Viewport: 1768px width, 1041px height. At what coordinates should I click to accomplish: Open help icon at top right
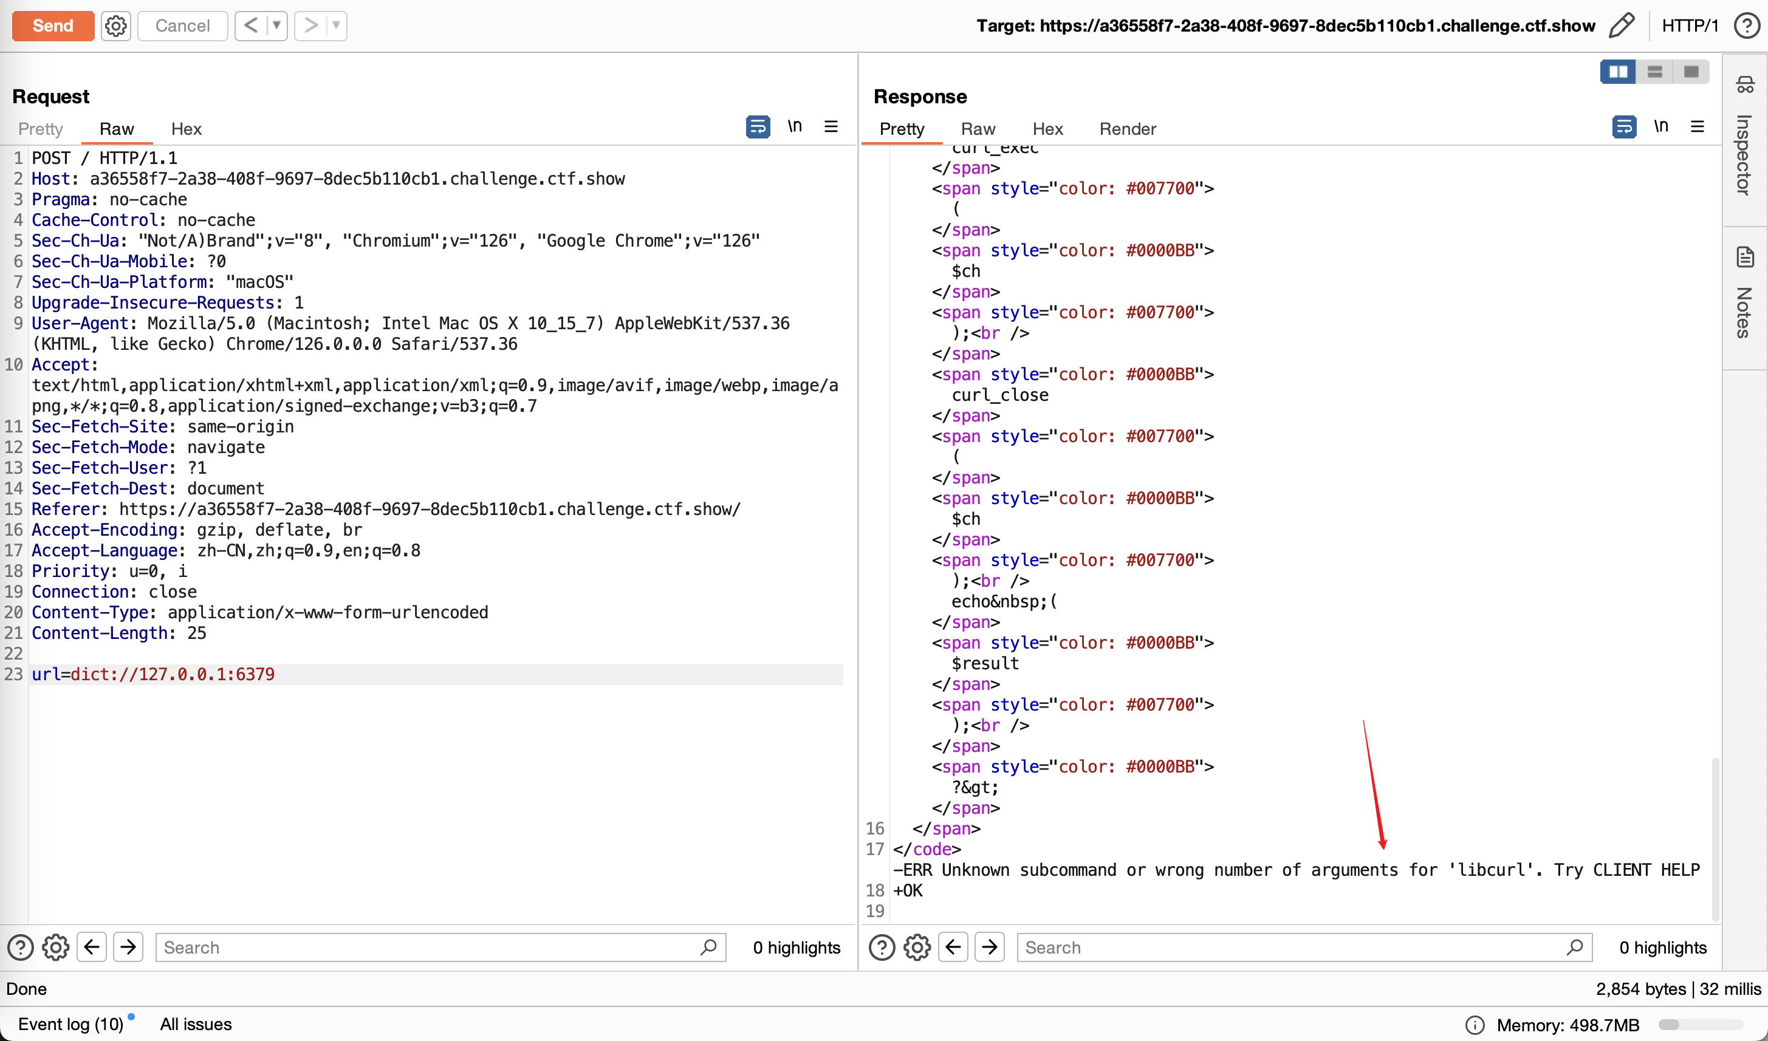tap(1746, 26)
